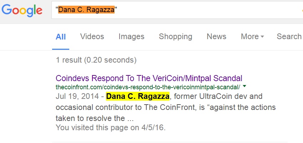
Task: Open the Shopping results tab
Action: coord(176,36)
